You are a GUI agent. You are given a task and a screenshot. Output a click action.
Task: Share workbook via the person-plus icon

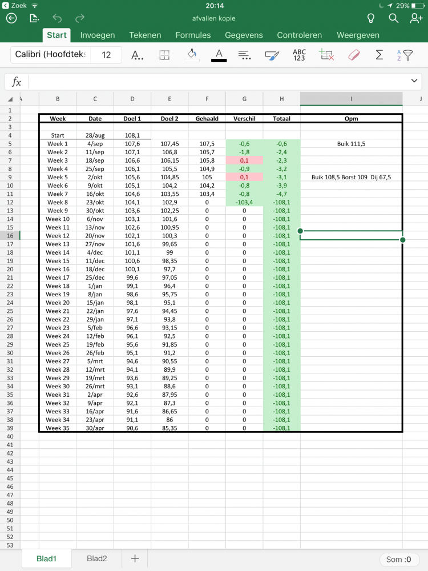(416, 18)
